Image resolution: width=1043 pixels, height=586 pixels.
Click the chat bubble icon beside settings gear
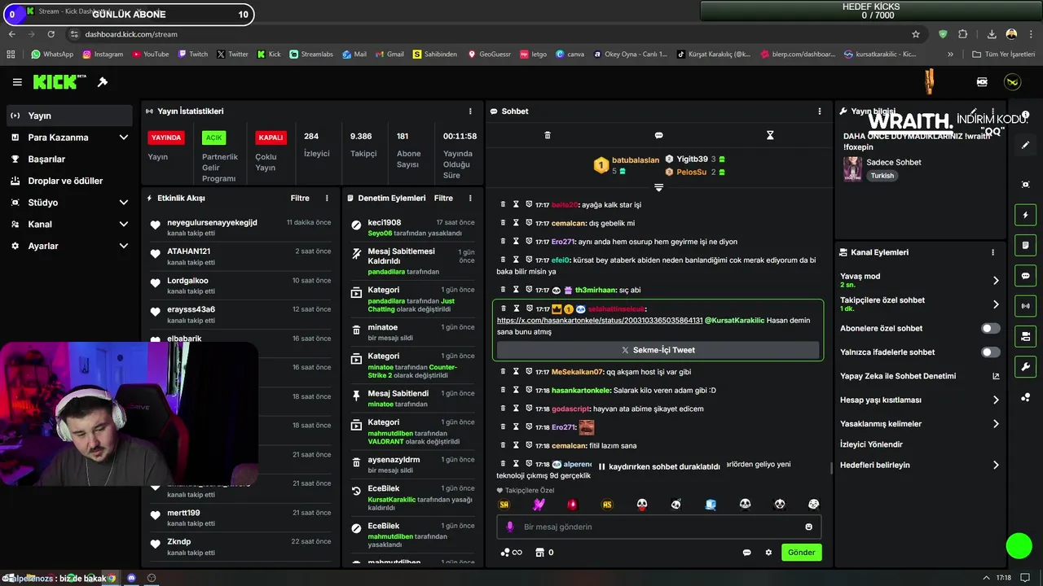click(746, 553)
